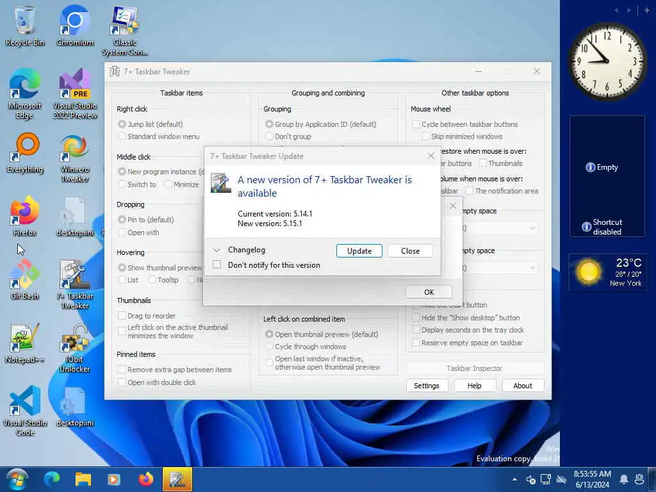
Task: Select Visual Studio 2022 Preview icon
Action: 75,94
